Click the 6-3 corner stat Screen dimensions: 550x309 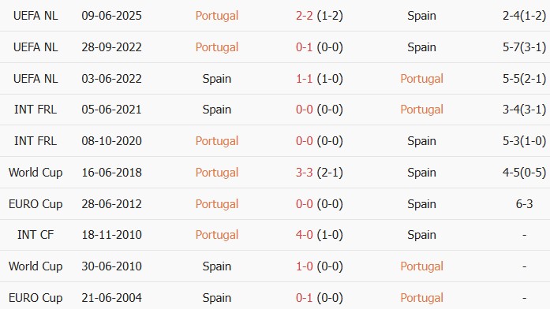(x=524, y=204)
